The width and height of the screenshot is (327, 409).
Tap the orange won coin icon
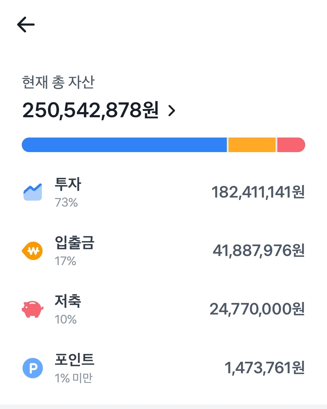(x=32, y=251)
